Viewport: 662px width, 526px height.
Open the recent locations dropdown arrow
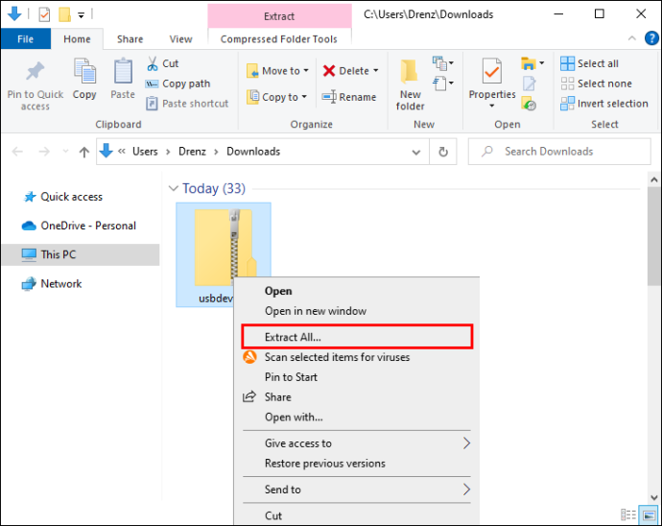[x=65, y=152]
